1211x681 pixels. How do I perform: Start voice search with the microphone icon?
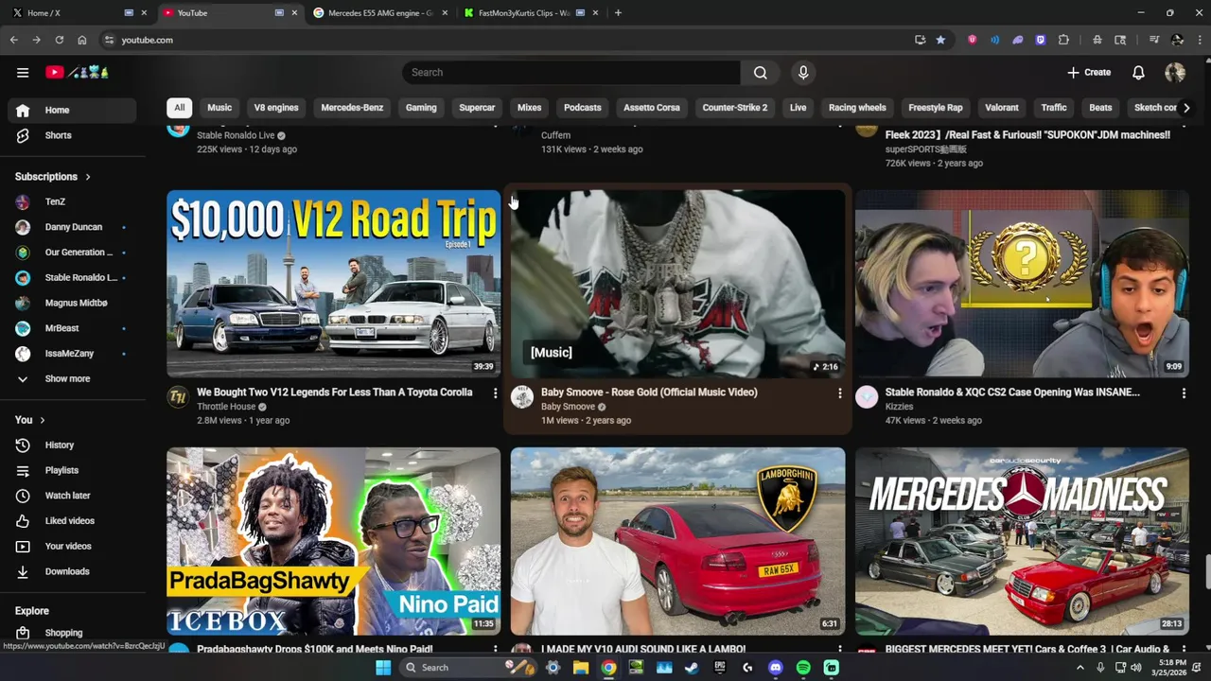pyautogui.click(x=803, y=72)
